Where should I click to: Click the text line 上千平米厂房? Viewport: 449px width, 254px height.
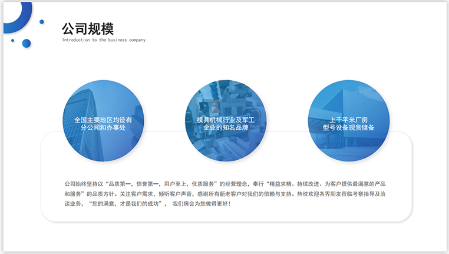[349, 120]
